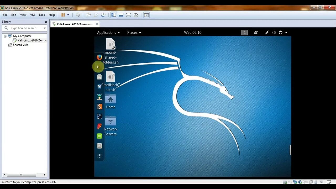Screen dimensions: 336x189
Task: Open the Help menu
Action: (52, 15)
